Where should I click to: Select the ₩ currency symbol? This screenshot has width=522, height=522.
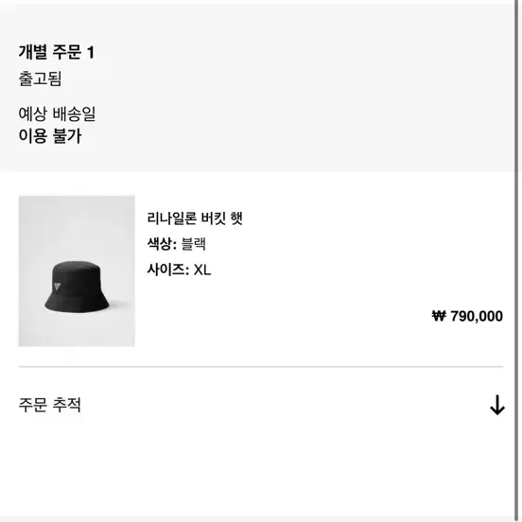(x=439, y=316)
